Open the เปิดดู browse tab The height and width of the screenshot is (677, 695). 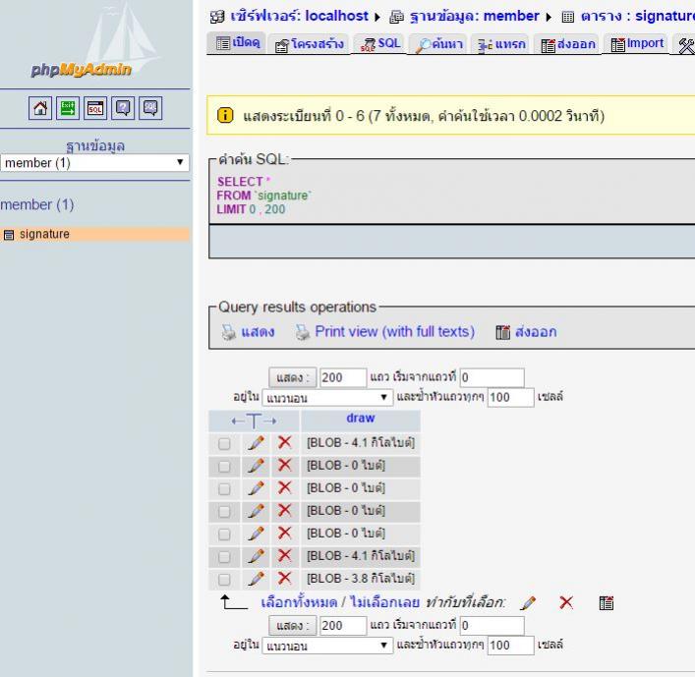[237, 43]
